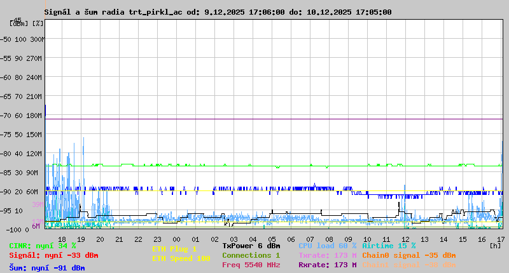Select the CPU load 60 % legend
The width and height of the screenshot is (509, 273).
[327, 246]
